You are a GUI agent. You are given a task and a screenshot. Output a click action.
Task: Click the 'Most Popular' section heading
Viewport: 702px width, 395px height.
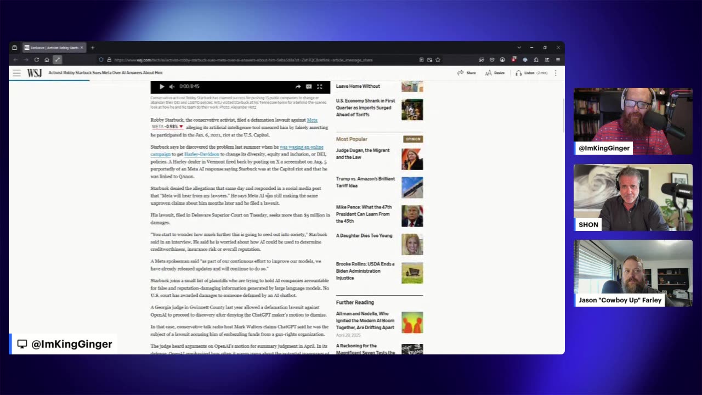tap(352, 139)
